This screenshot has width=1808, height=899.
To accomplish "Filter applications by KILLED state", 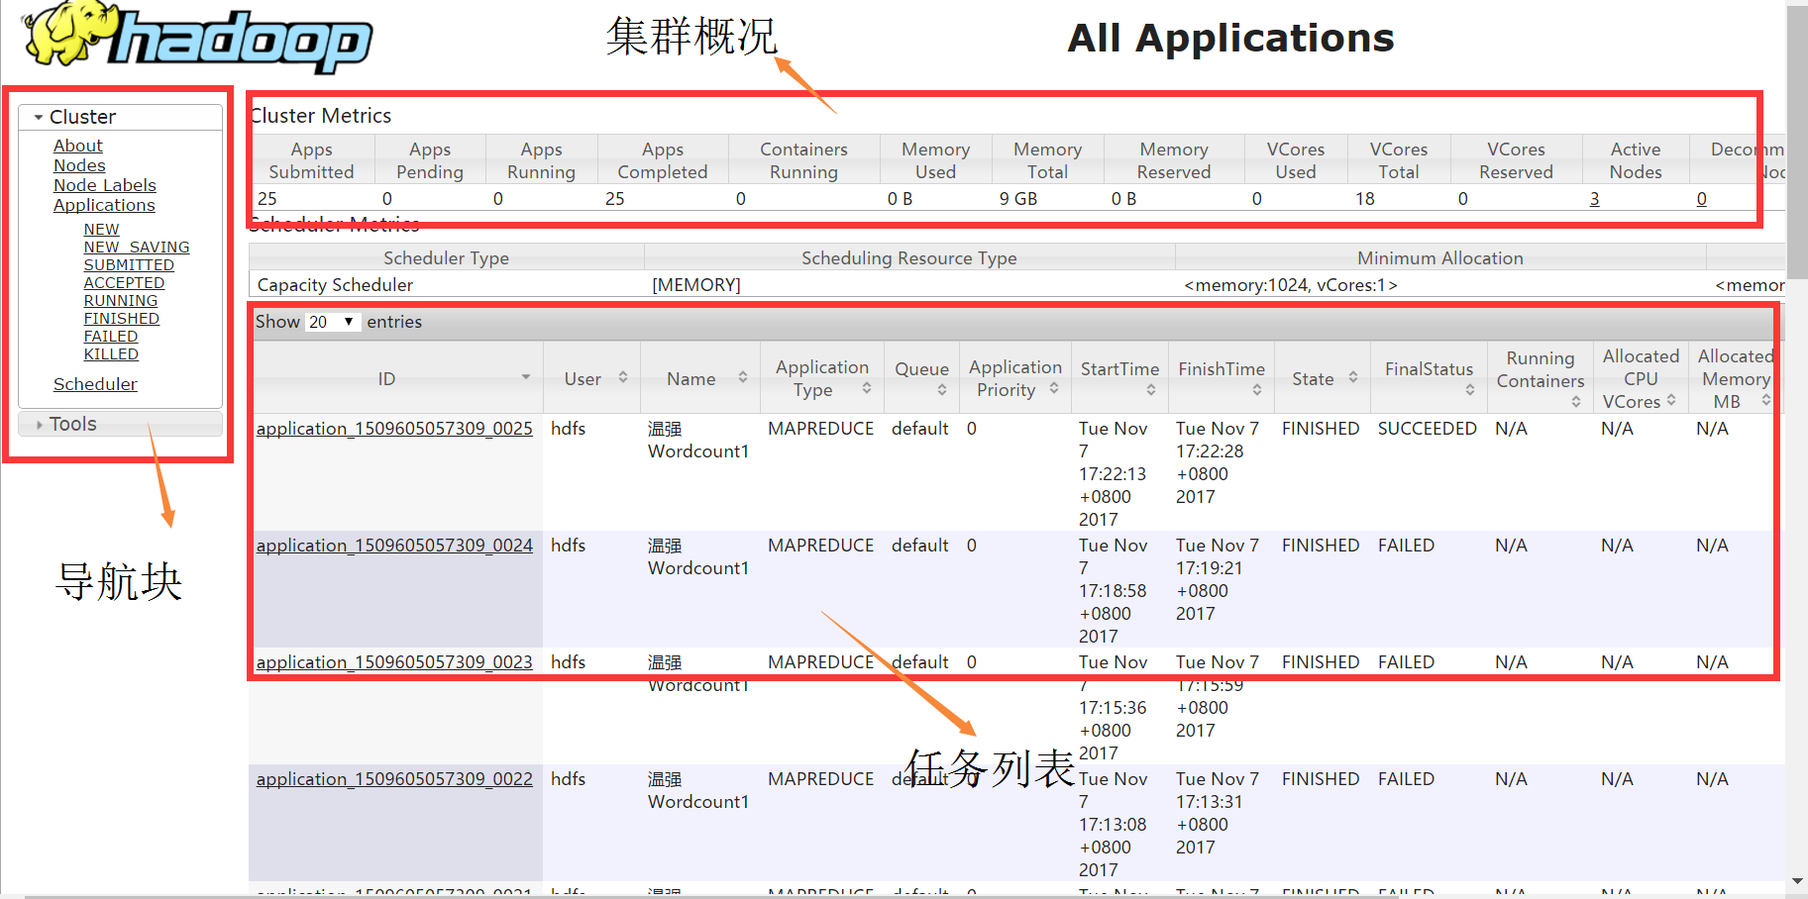I will pos(111,353).
